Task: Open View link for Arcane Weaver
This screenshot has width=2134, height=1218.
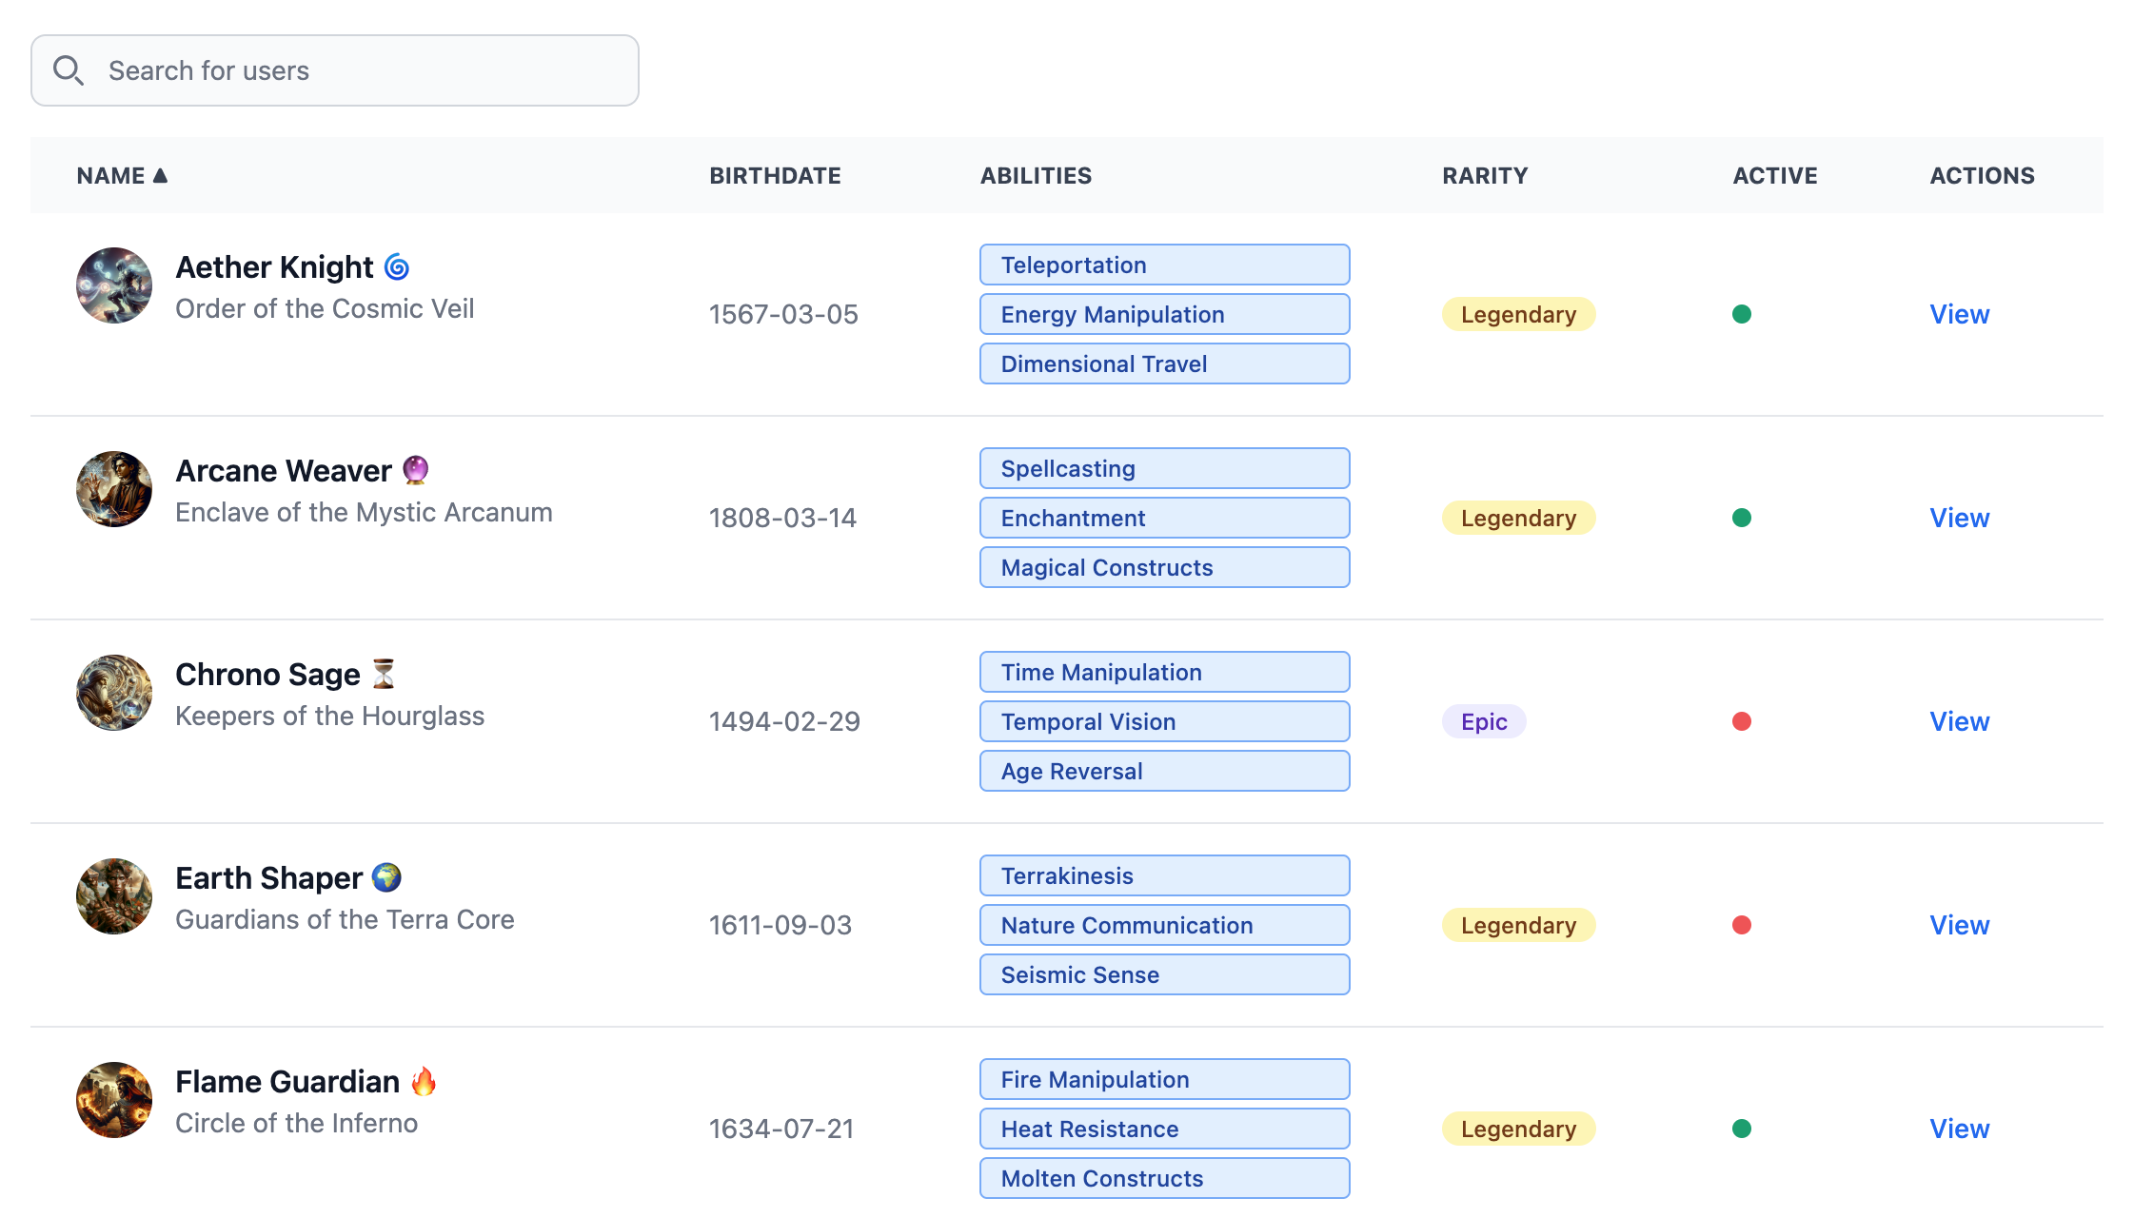Action: coord(1959,518)
